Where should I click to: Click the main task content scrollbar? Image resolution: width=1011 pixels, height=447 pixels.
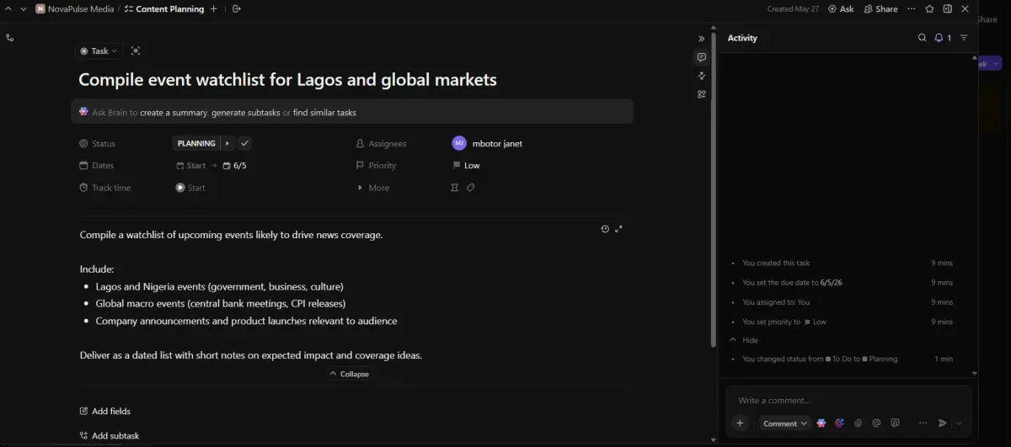[x=714, y=189]
